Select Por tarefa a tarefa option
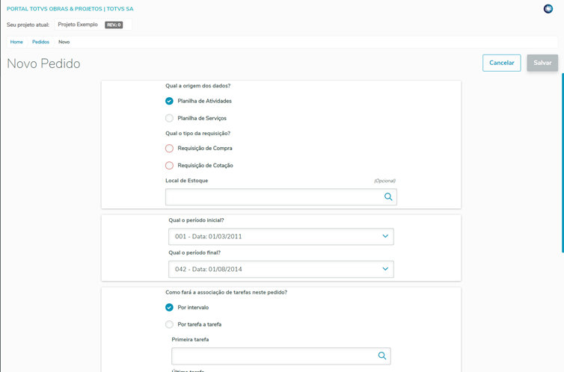564x372 pixels. click(170, 324)
